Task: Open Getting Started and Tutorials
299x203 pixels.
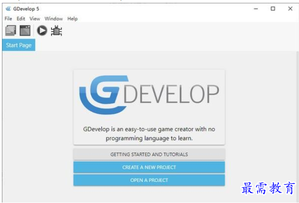Action: pos(149,154)
